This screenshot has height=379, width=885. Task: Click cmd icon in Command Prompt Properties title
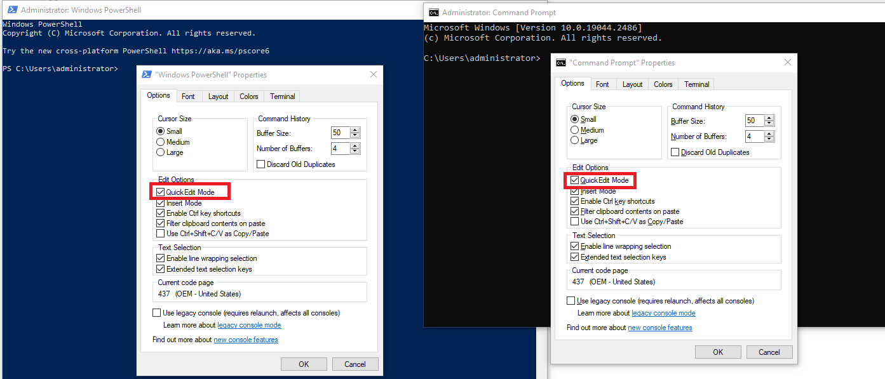click(x=561, y=63)
